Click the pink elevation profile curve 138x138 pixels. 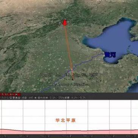point(69,132)
